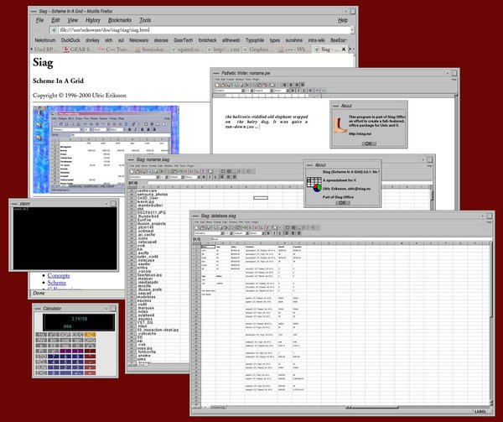Select justify alignment in Pathetic Writer toolbar
Image resolution: width=503 pixels, height=422 pixels.
click(x=302, y=85)
